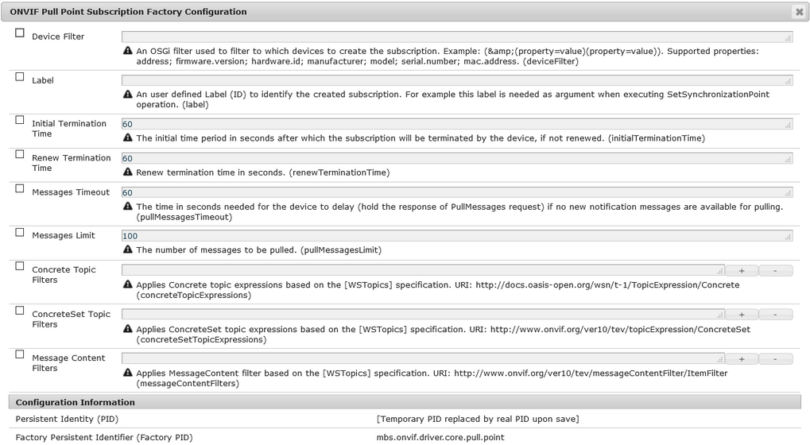This screenshot has width=810, height=445.
Task: Add a Concrete Topic Filters entry with plus
Action: tap(742, 270)
